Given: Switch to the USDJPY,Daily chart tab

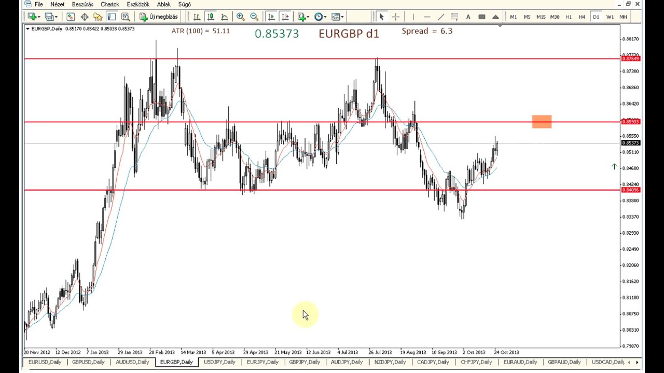Looking at the screenshot, I should click(219, 362).
